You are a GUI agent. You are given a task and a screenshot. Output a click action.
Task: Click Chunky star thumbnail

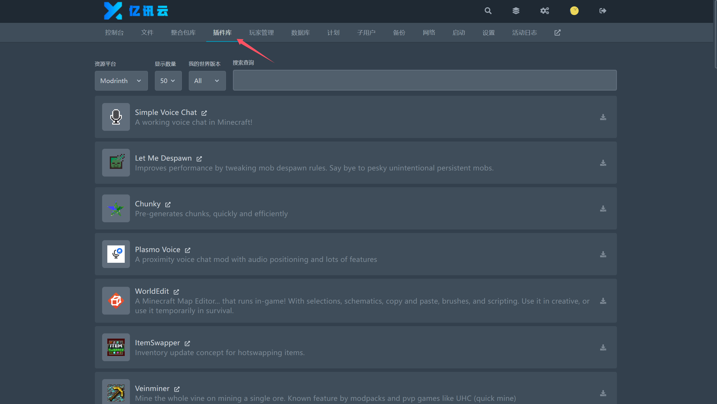point(116,208)
